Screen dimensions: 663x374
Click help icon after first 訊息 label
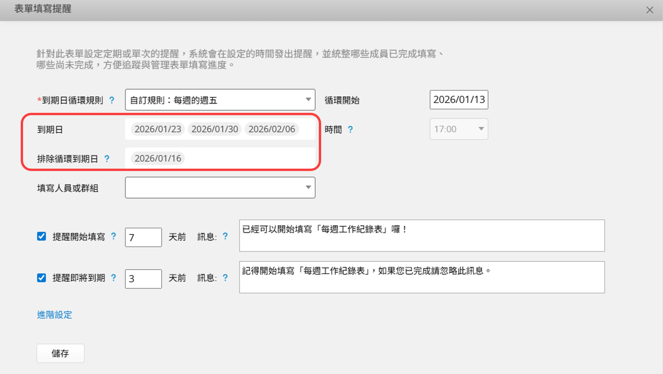coord(225,236)
